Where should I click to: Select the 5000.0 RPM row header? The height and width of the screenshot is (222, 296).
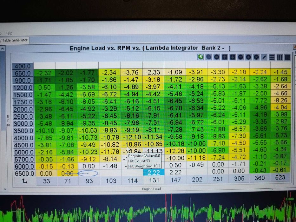point(24,152)
